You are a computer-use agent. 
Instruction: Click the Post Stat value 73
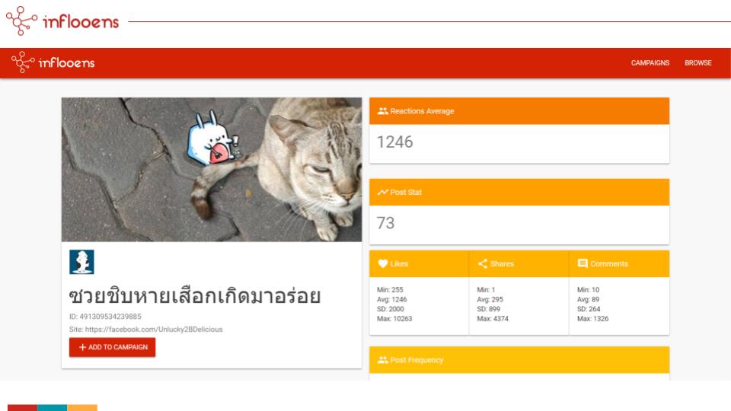(x=385, y=223)
